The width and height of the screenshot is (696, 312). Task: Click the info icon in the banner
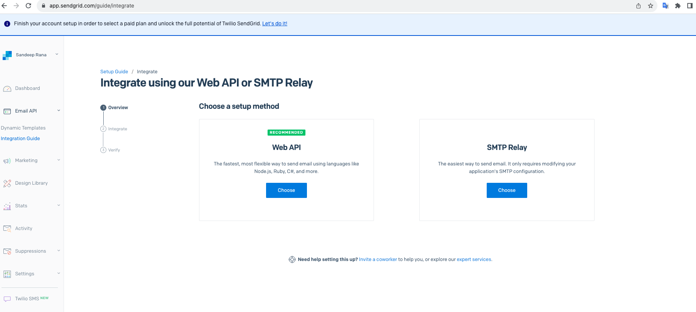point(7,24)
